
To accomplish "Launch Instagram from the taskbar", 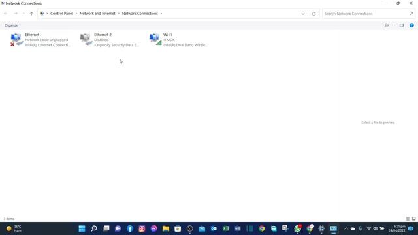I will pyautogui.click(x=142, y=228).
